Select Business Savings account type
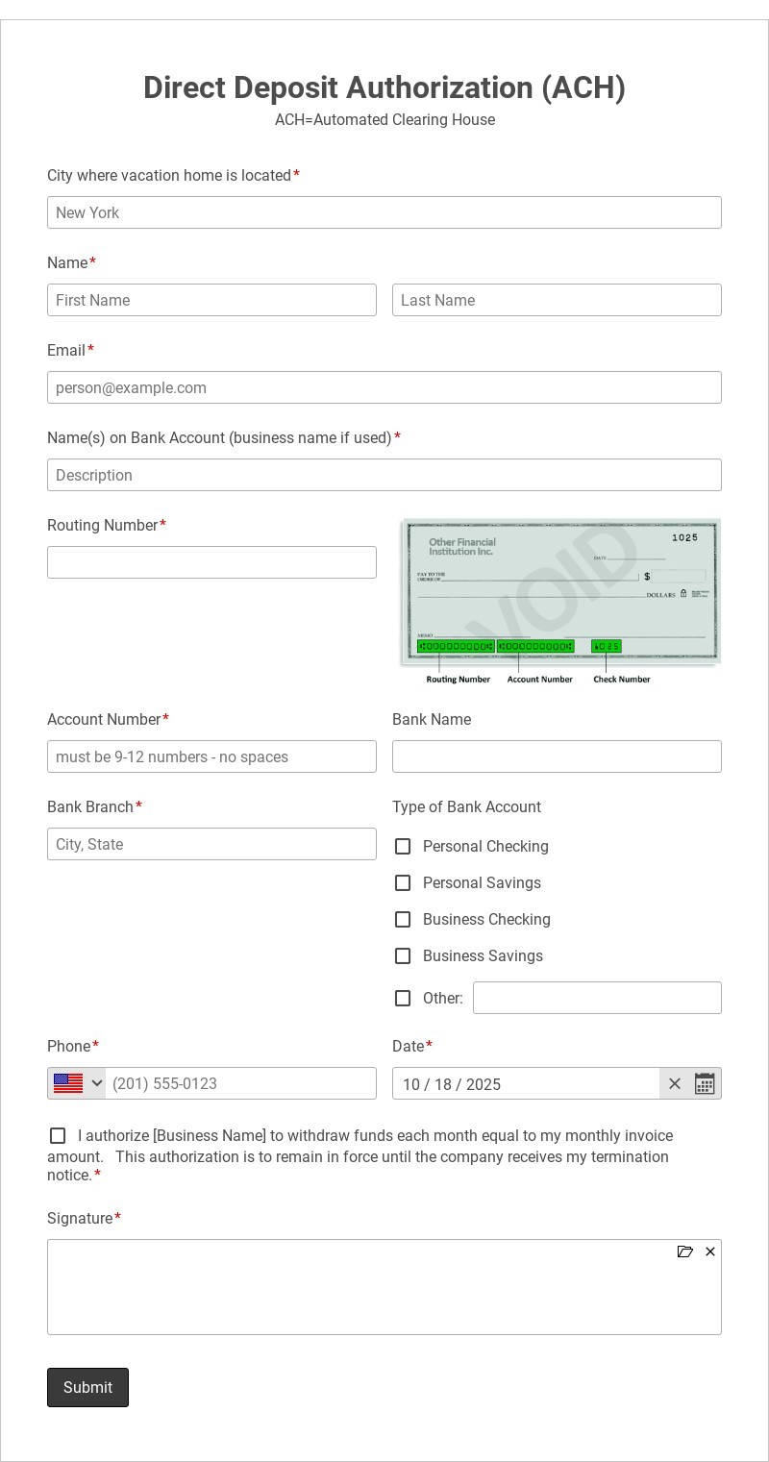 (x=403, y=956)
